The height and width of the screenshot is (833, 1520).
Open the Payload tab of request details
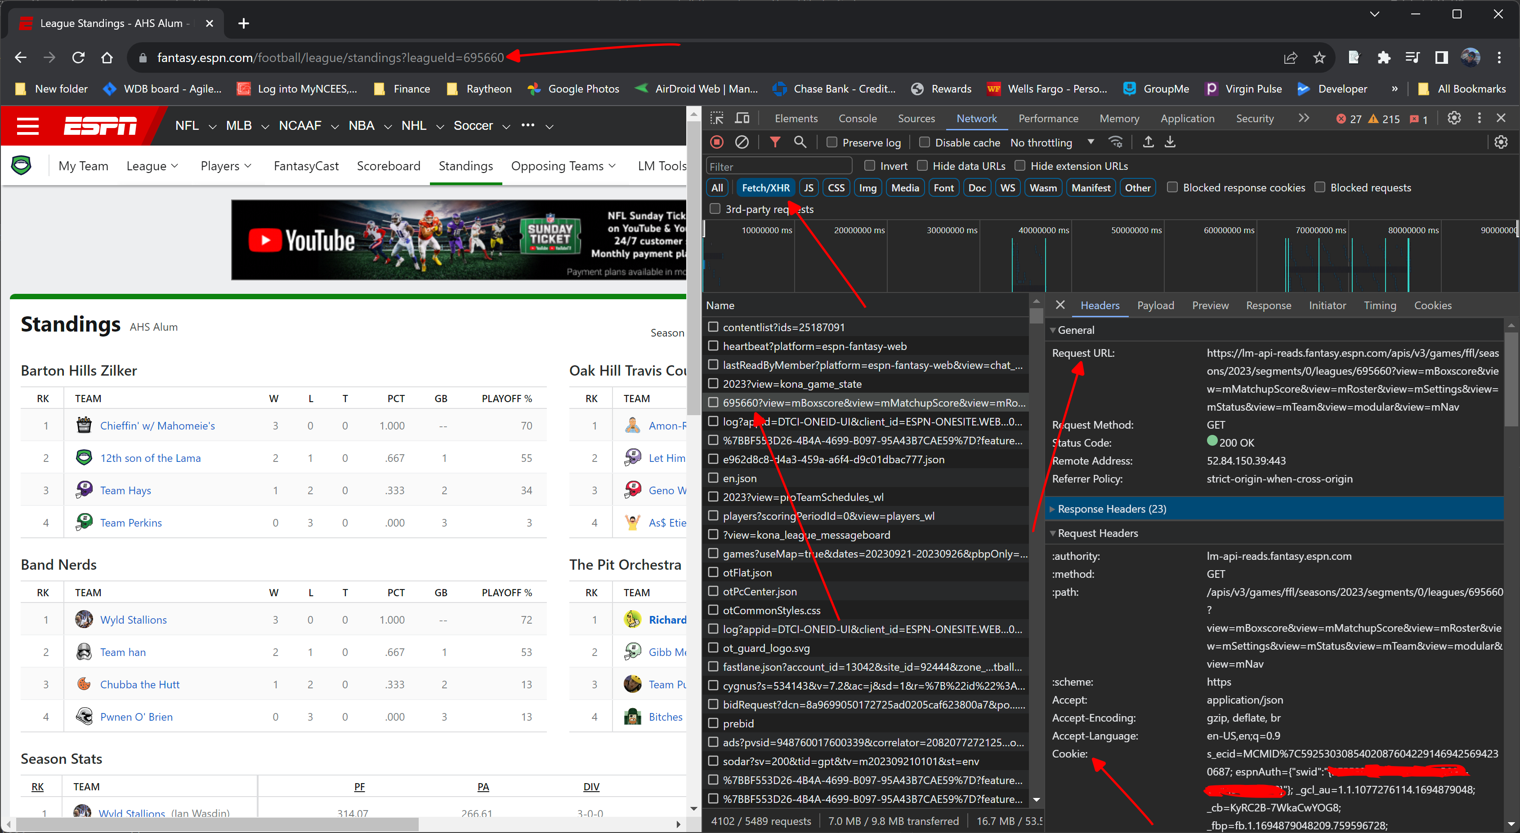coord(1155,306)
